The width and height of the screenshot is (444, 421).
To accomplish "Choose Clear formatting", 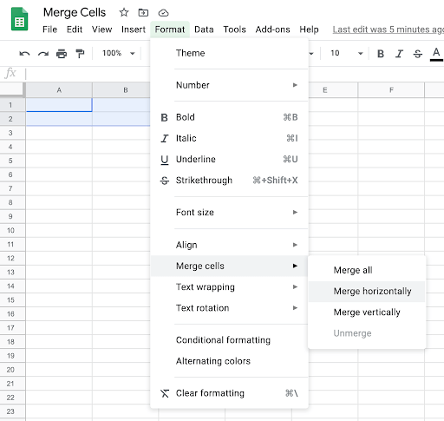I will point(229,393).
